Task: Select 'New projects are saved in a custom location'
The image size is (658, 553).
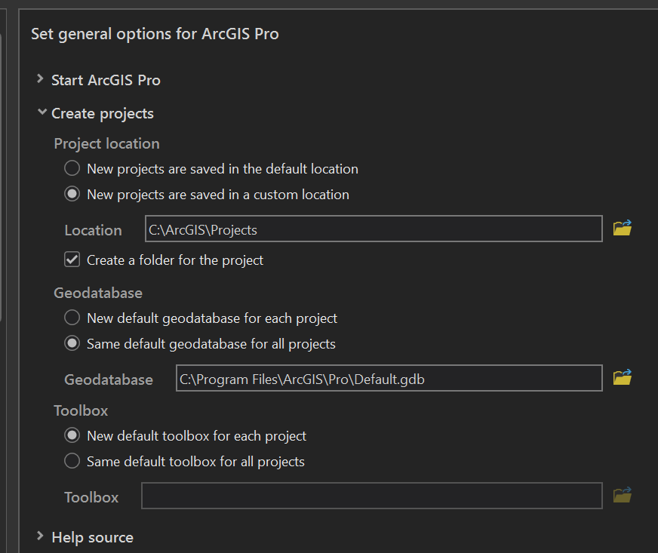Action: pos(72,194)
